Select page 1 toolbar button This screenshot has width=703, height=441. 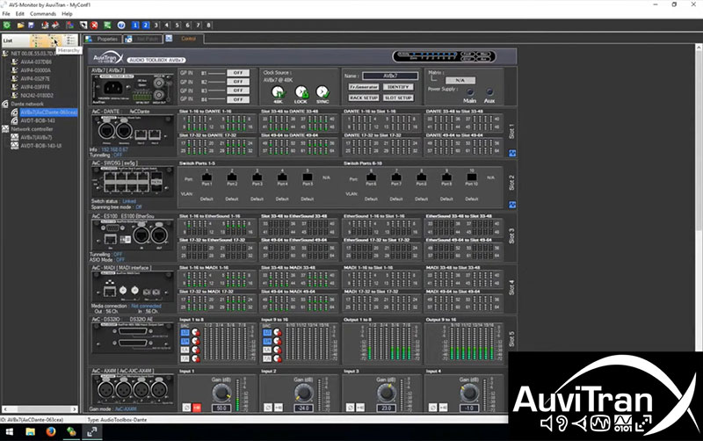click(x=135, y=25)
